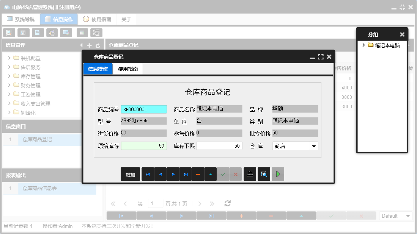The height and width of the screenshot is (234, 417).
Task: Click the magnifier search toolbar icon
Action: click(9, 33)
